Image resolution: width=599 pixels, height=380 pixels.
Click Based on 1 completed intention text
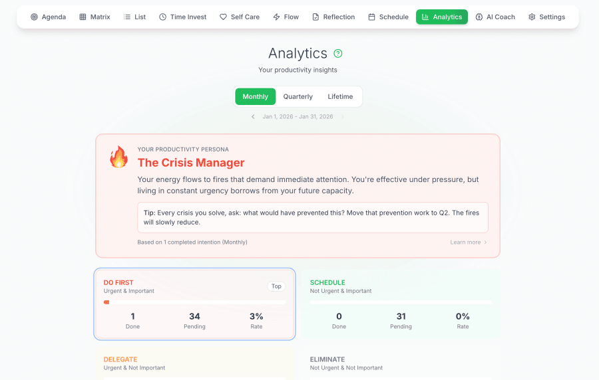pos(192,242)
